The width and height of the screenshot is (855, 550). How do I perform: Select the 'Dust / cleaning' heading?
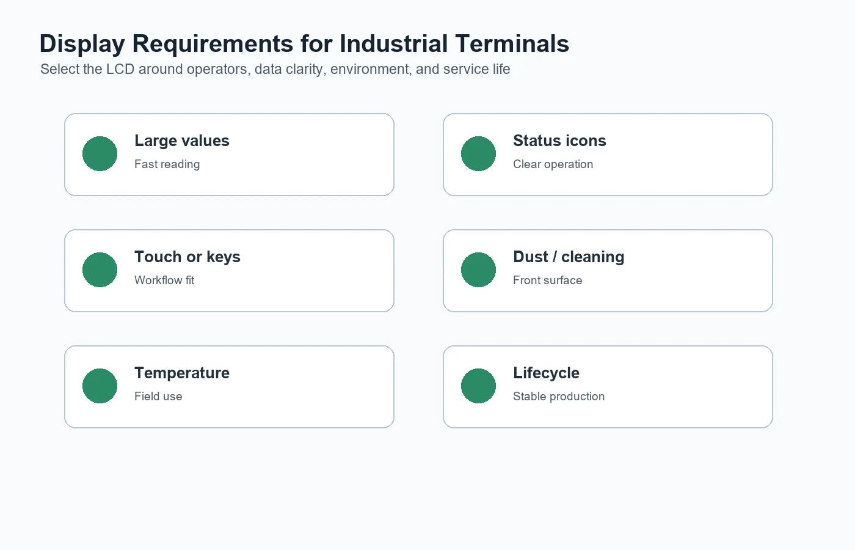tap(569, 257)
